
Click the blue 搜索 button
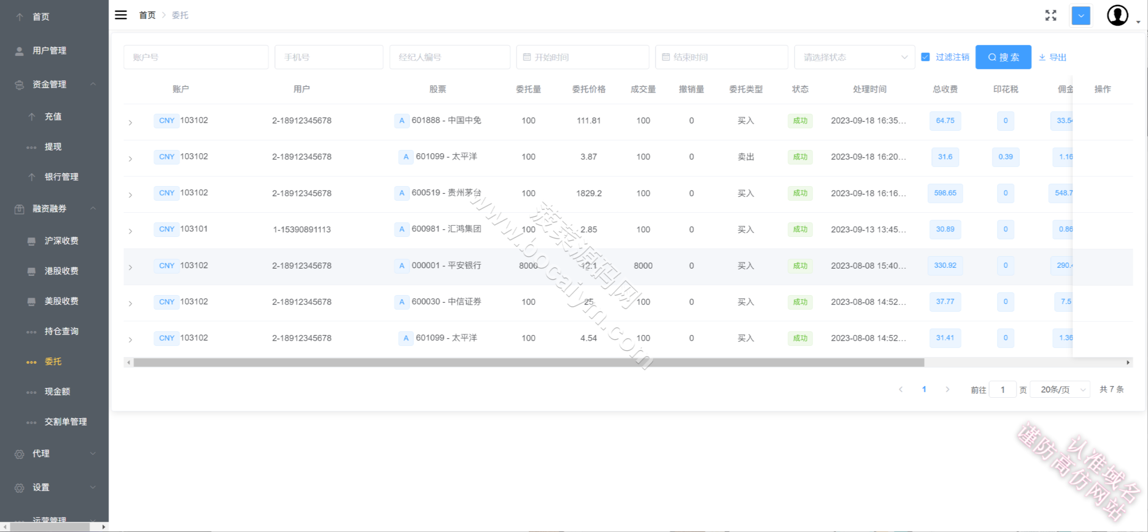click(x=1003, y=57)
